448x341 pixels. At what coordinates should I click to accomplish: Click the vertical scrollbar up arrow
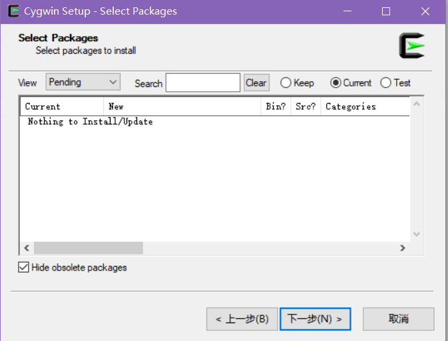417,104
